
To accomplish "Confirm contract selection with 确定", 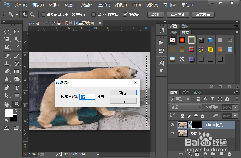I will point(123,93).
